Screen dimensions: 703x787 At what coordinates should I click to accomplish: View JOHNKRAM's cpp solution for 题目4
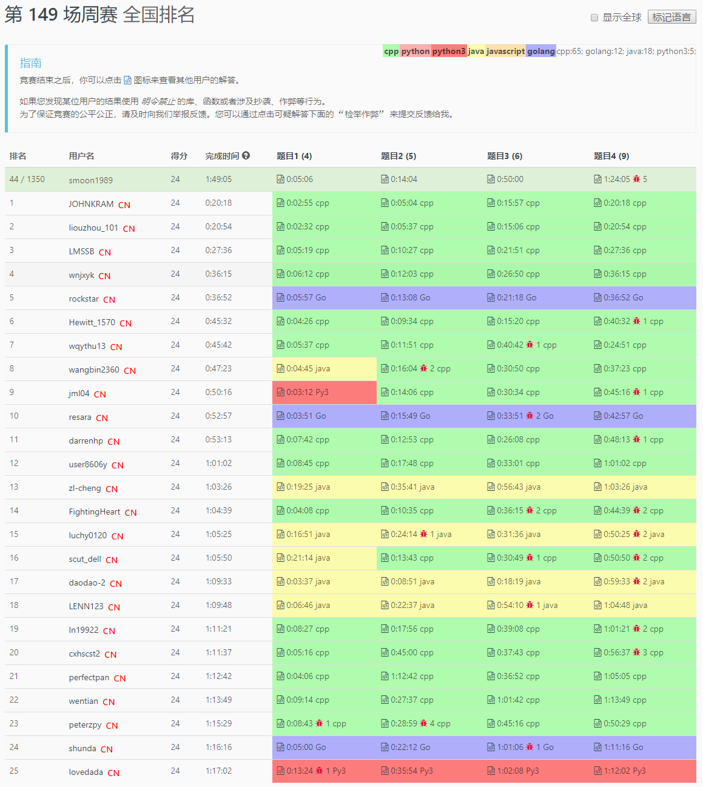(x=597, y=203)
